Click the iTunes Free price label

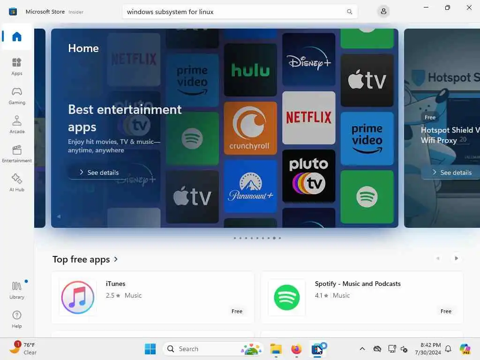237,311
